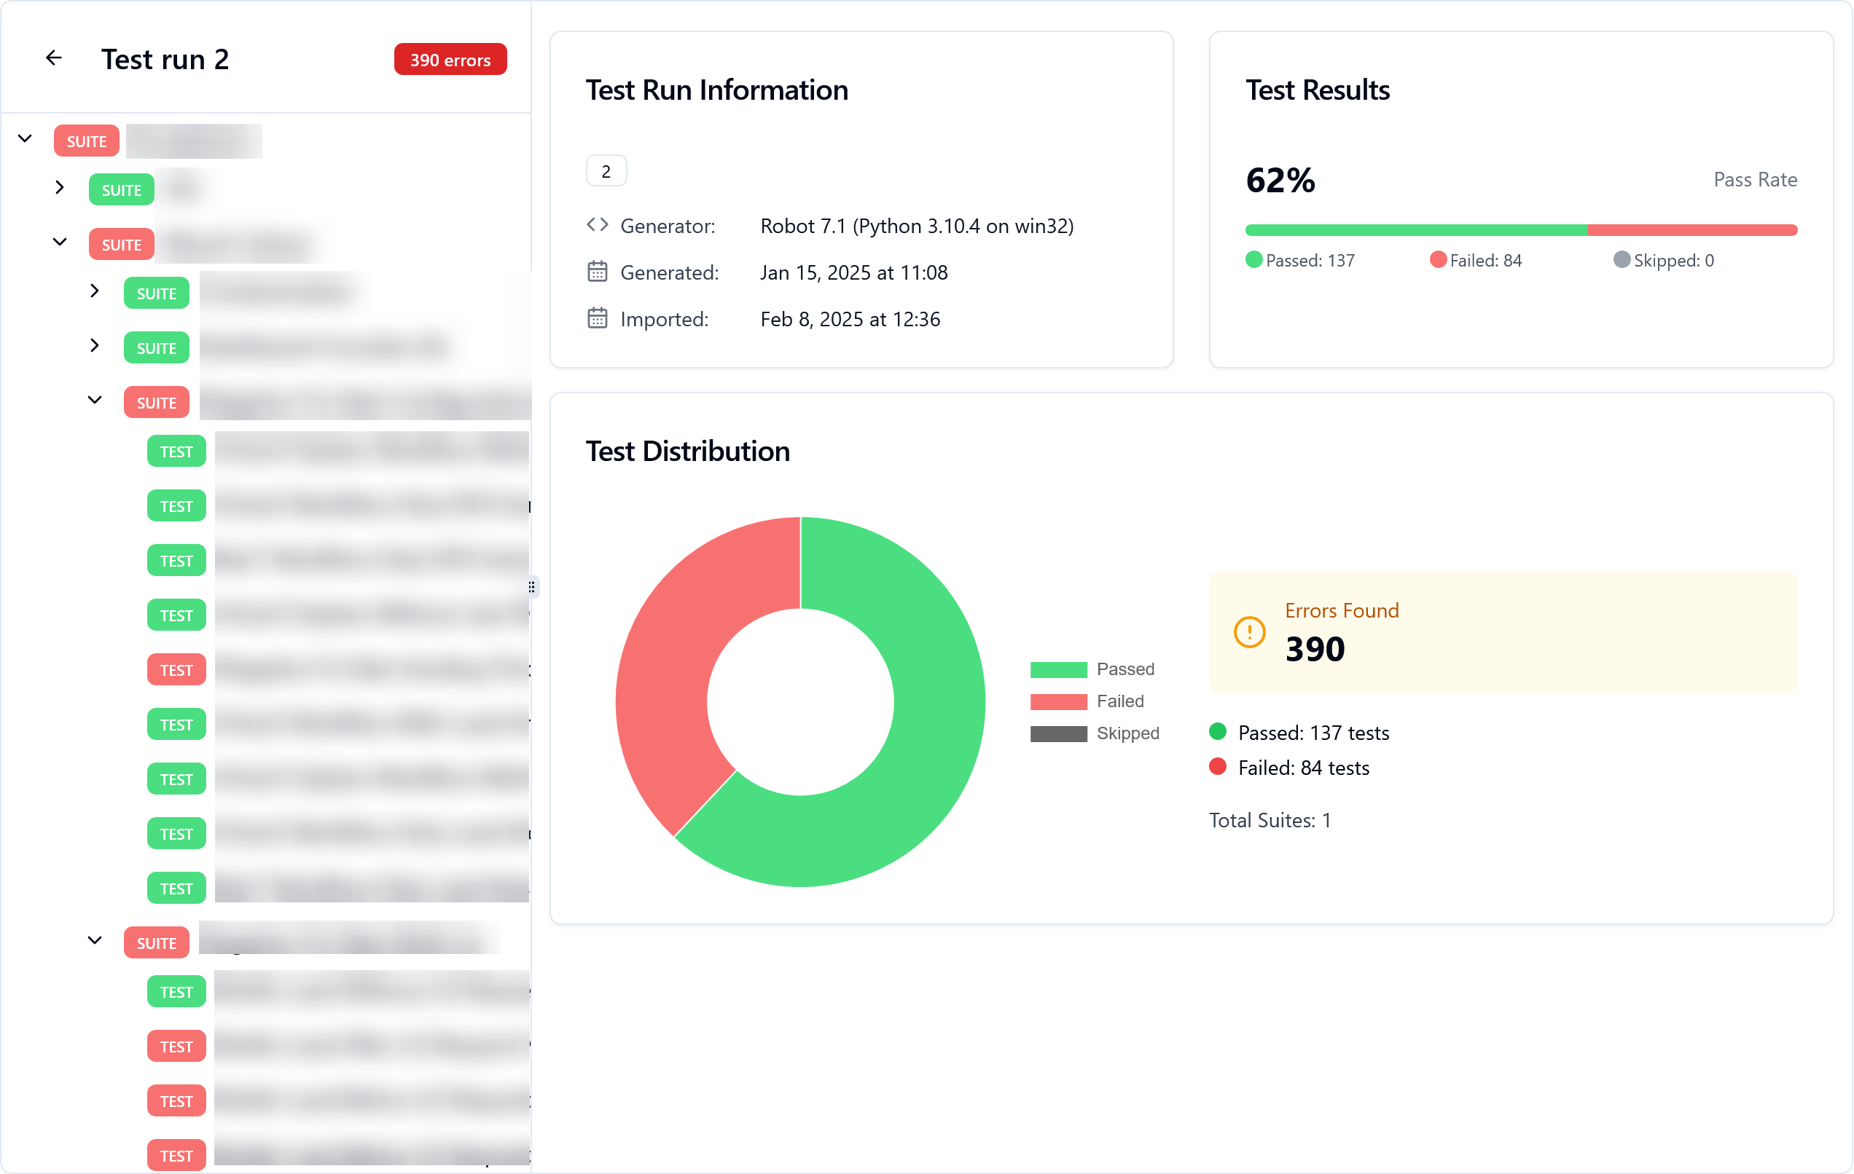
Task: Click the calendar icon next to Generated
Action: click(598, 272)
